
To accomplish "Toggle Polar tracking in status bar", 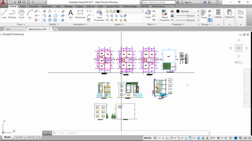I will point(172,138).
